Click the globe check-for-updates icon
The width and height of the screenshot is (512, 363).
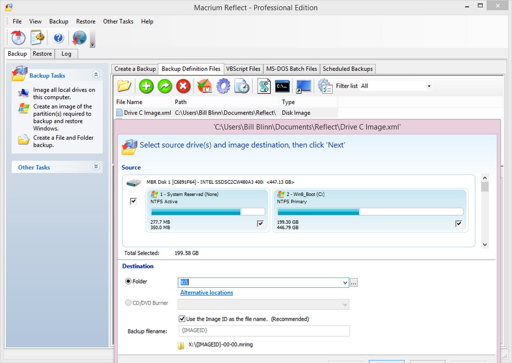79,38
